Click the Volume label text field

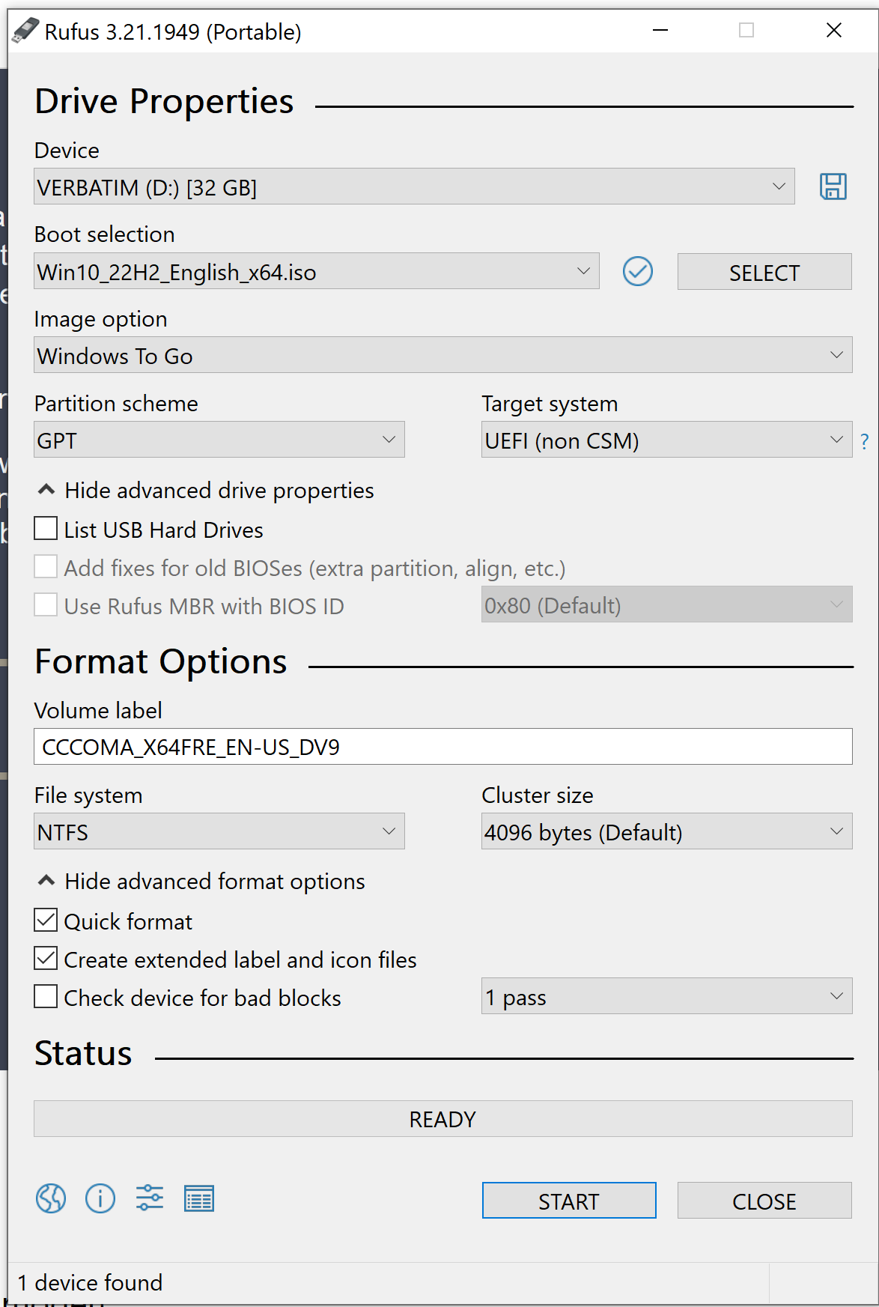click(x=443, y=747)
